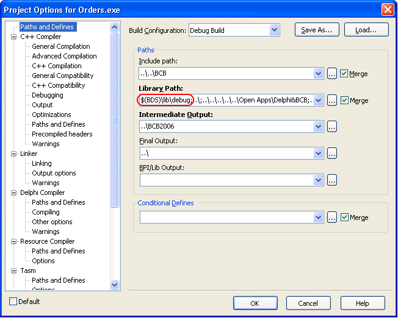This screenshot has height=318, width=398.
Task: Expand the Include path dropdown list
Action: pos(318,74)
